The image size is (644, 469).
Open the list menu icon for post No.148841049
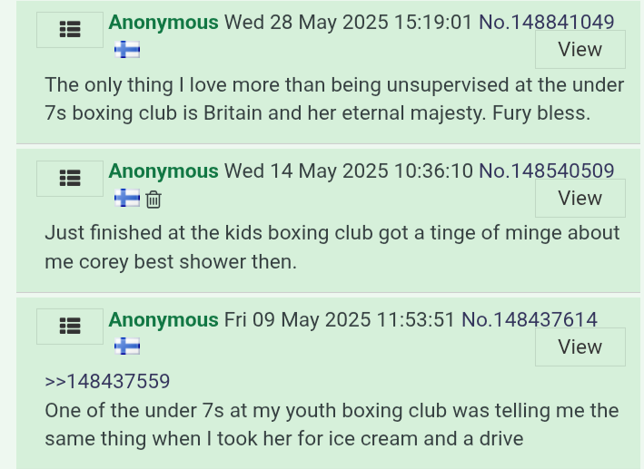(x=70, y=30)
